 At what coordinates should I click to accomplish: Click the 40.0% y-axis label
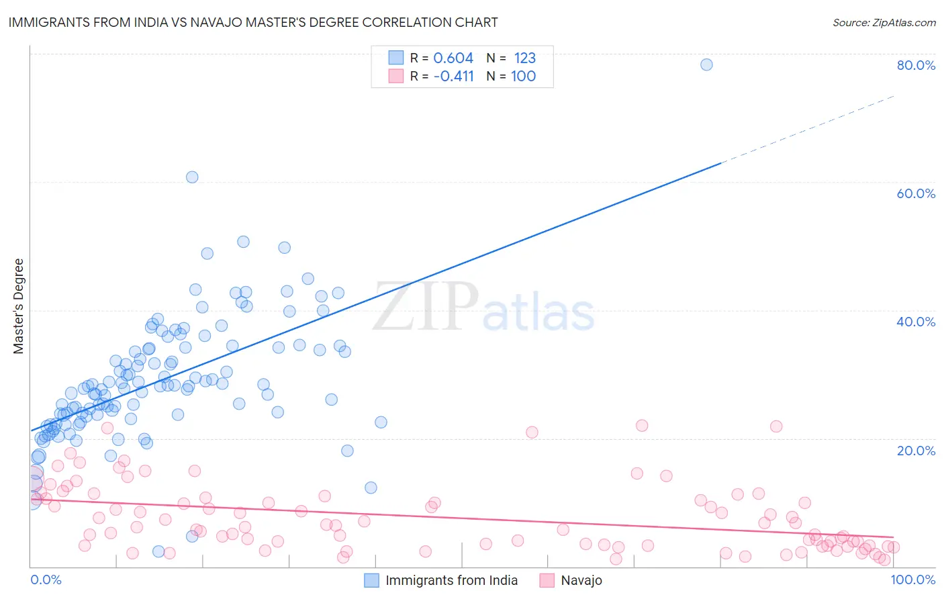coord(916,322)
